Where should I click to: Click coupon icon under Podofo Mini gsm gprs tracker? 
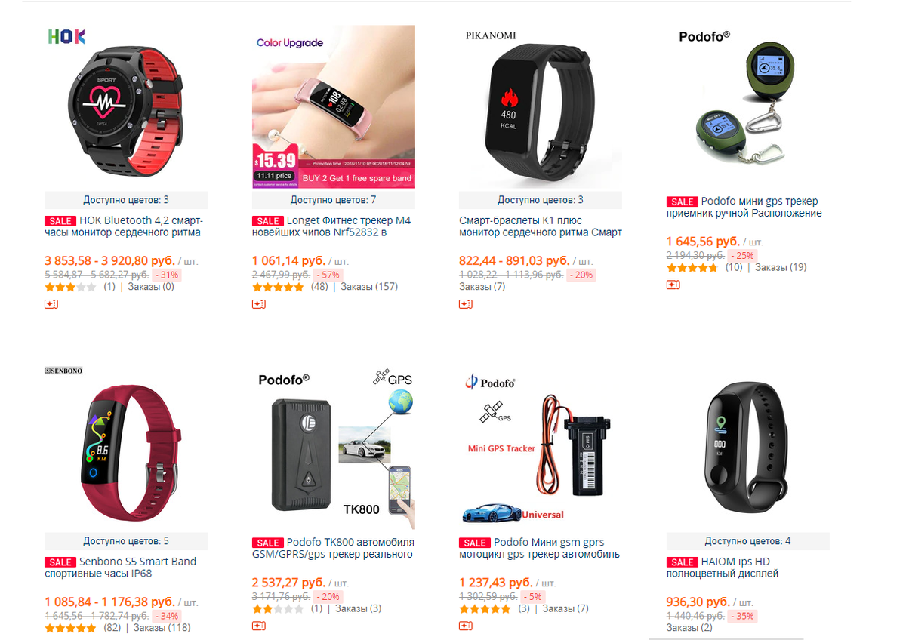click(466, 626)
